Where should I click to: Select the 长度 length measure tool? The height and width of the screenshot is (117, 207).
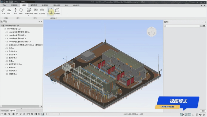(3, 11)
